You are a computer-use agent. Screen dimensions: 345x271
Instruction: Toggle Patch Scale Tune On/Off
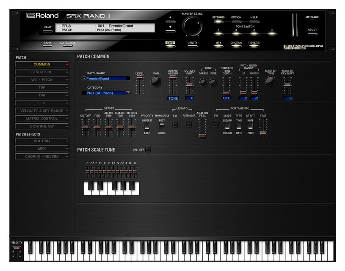tap(148, 150)
